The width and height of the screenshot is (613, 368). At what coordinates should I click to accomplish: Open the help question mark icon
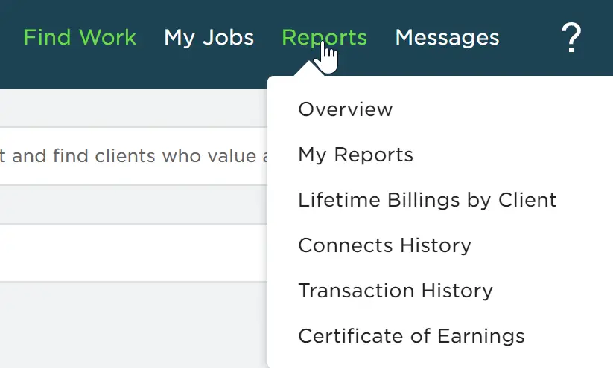click(x=571, y=37)
